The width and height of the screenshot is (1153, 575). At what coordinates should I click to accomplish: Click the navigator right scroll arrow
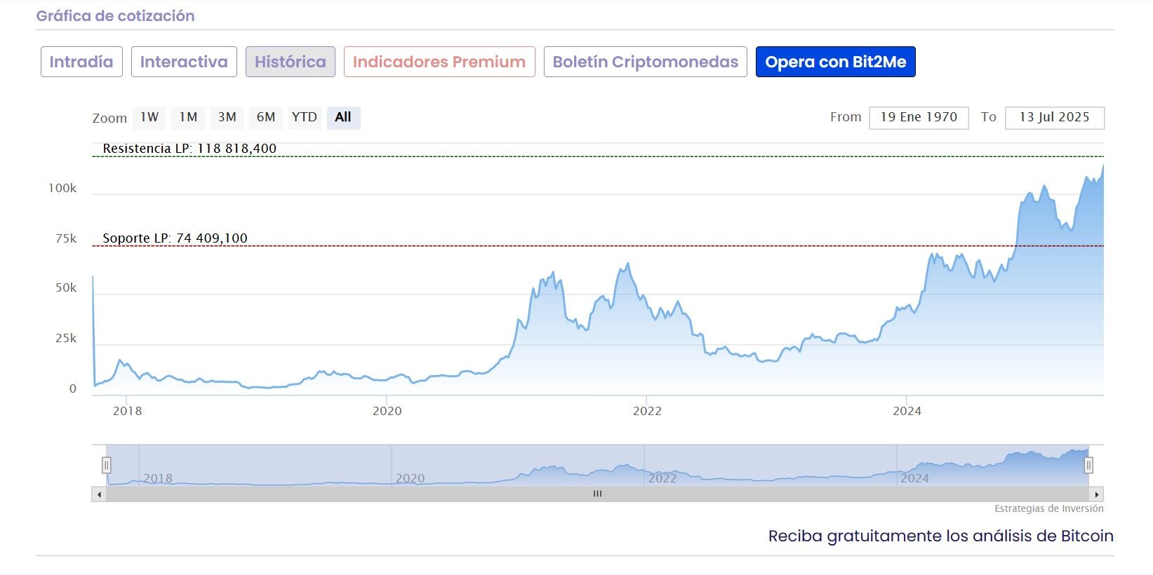coord(1097,494)
